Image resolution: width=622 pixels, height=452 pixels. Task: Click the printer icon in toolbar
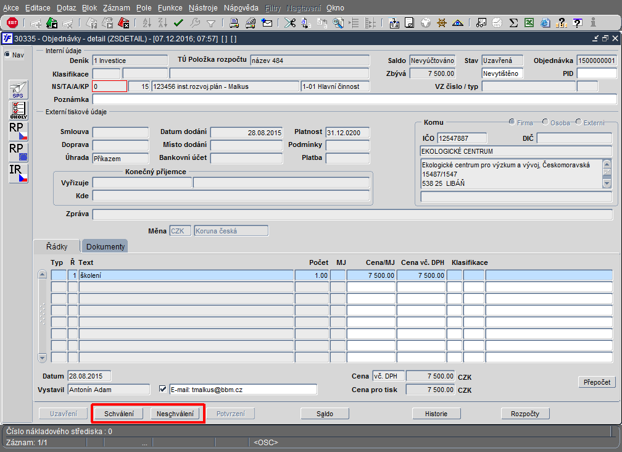tap(234, 23)
